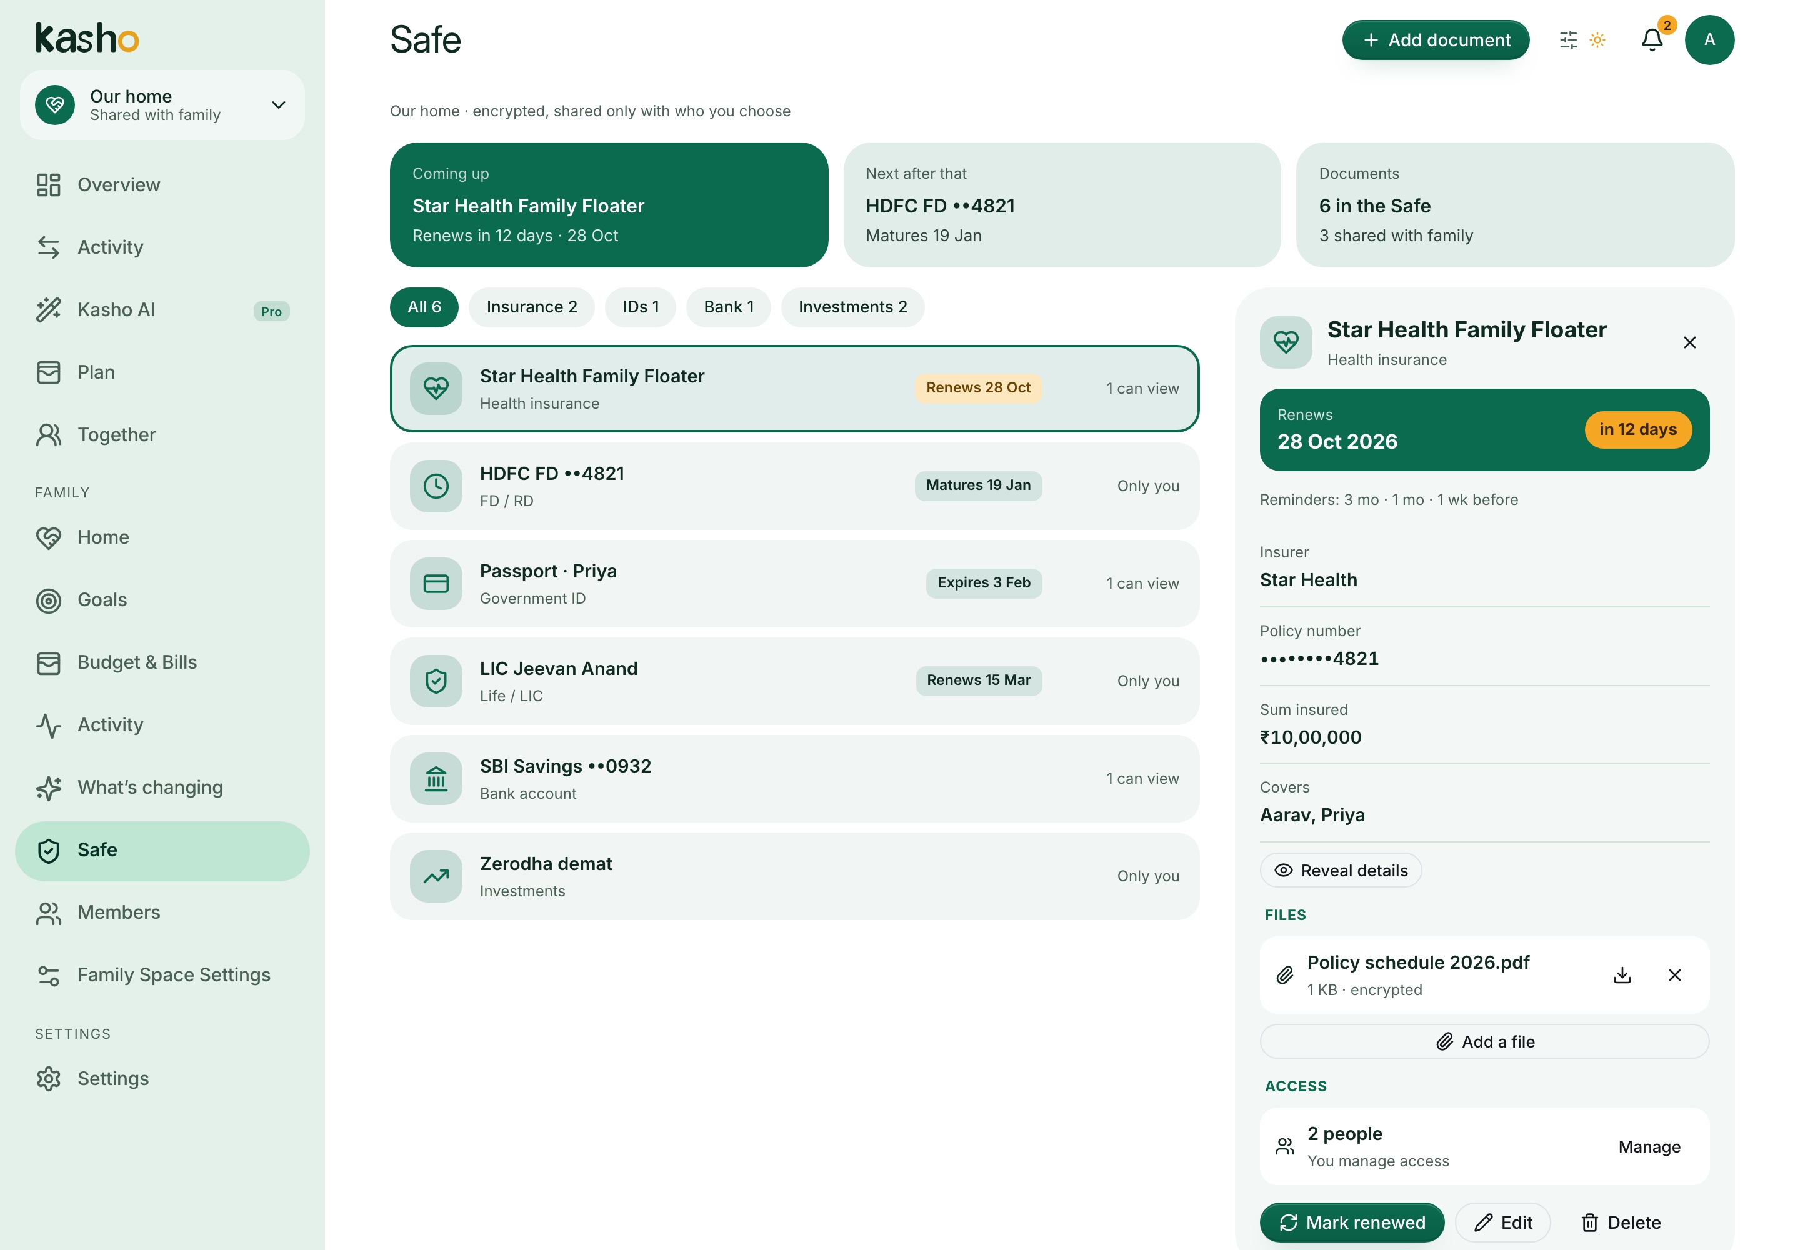This screenshot has width=1800, height=1250.
Task: Click the family Activity pulse icon
Action: pos(49,725)
